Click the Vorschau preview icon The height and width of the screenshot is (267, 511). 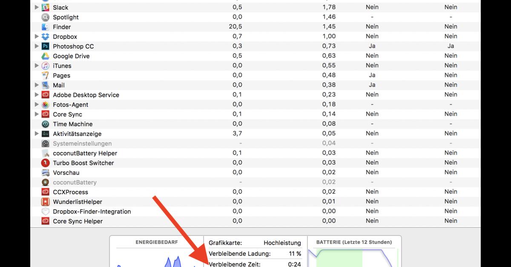(x=45, y=173)
